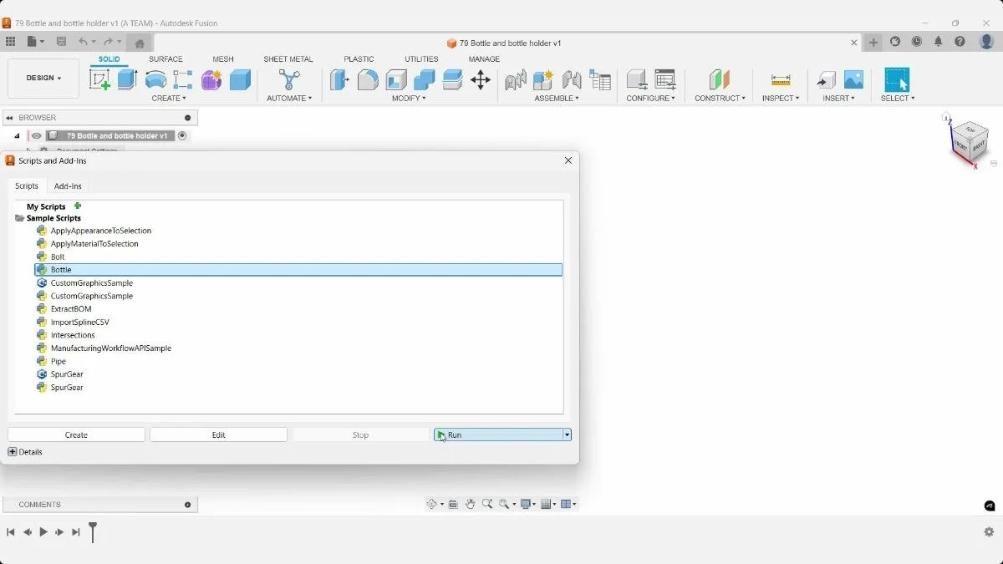Click the Insert Derive icon
The height and width of the screenshot is (564, 1003).
826,80
